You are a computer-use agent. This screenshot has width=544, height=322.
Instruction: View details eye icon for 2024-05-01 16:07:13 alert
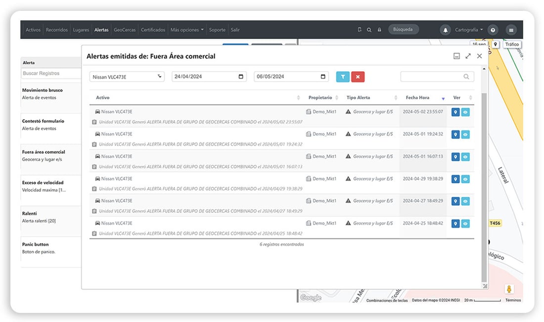(465, 157)
